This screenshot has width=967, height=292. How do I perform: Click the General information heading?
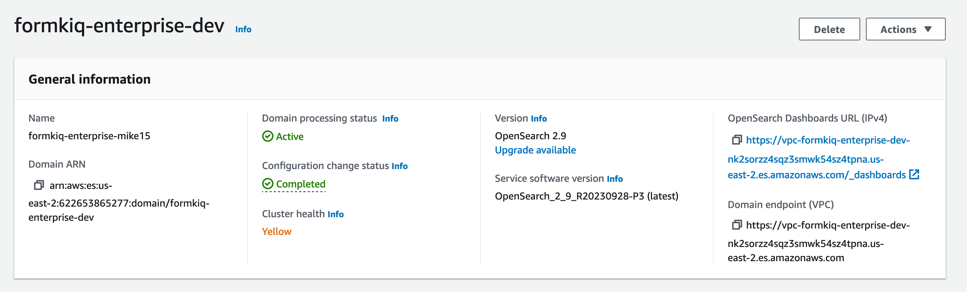pyautogui.click(x=89, y=79)
